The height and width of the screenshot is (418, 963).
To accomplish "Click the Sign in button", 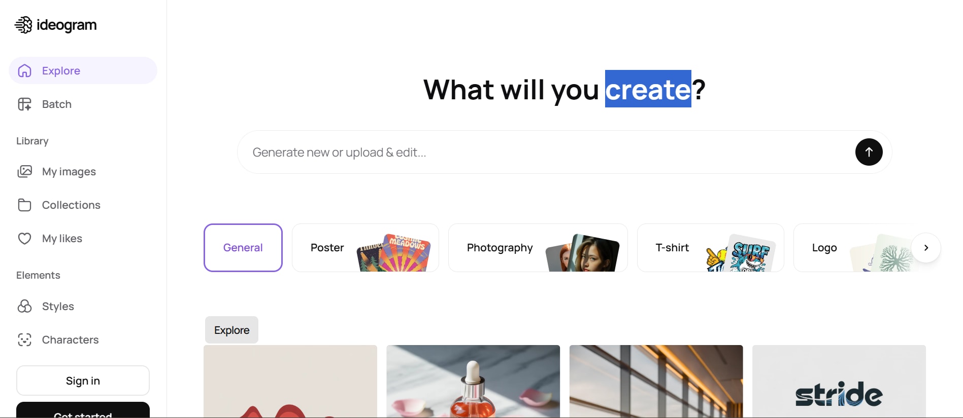I will [x=83, y=381].
